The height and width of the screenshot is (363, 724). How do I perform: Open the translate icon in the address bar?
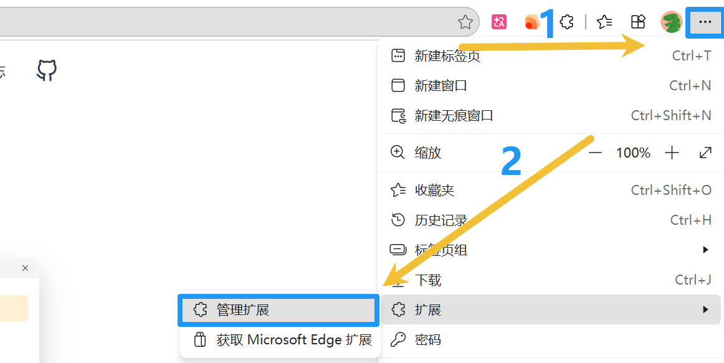pos(499,21)
